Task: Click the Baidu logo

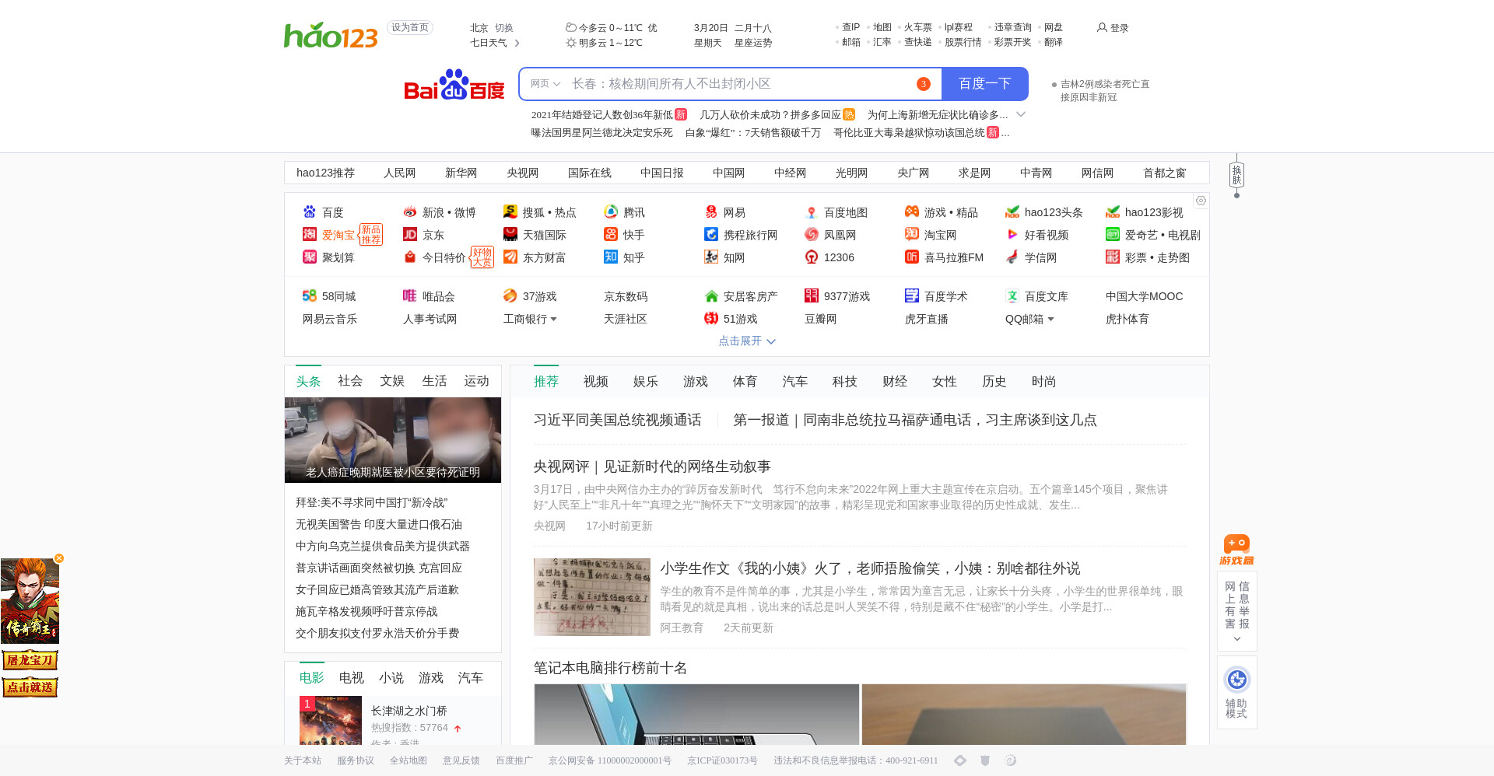Action: 454,85
